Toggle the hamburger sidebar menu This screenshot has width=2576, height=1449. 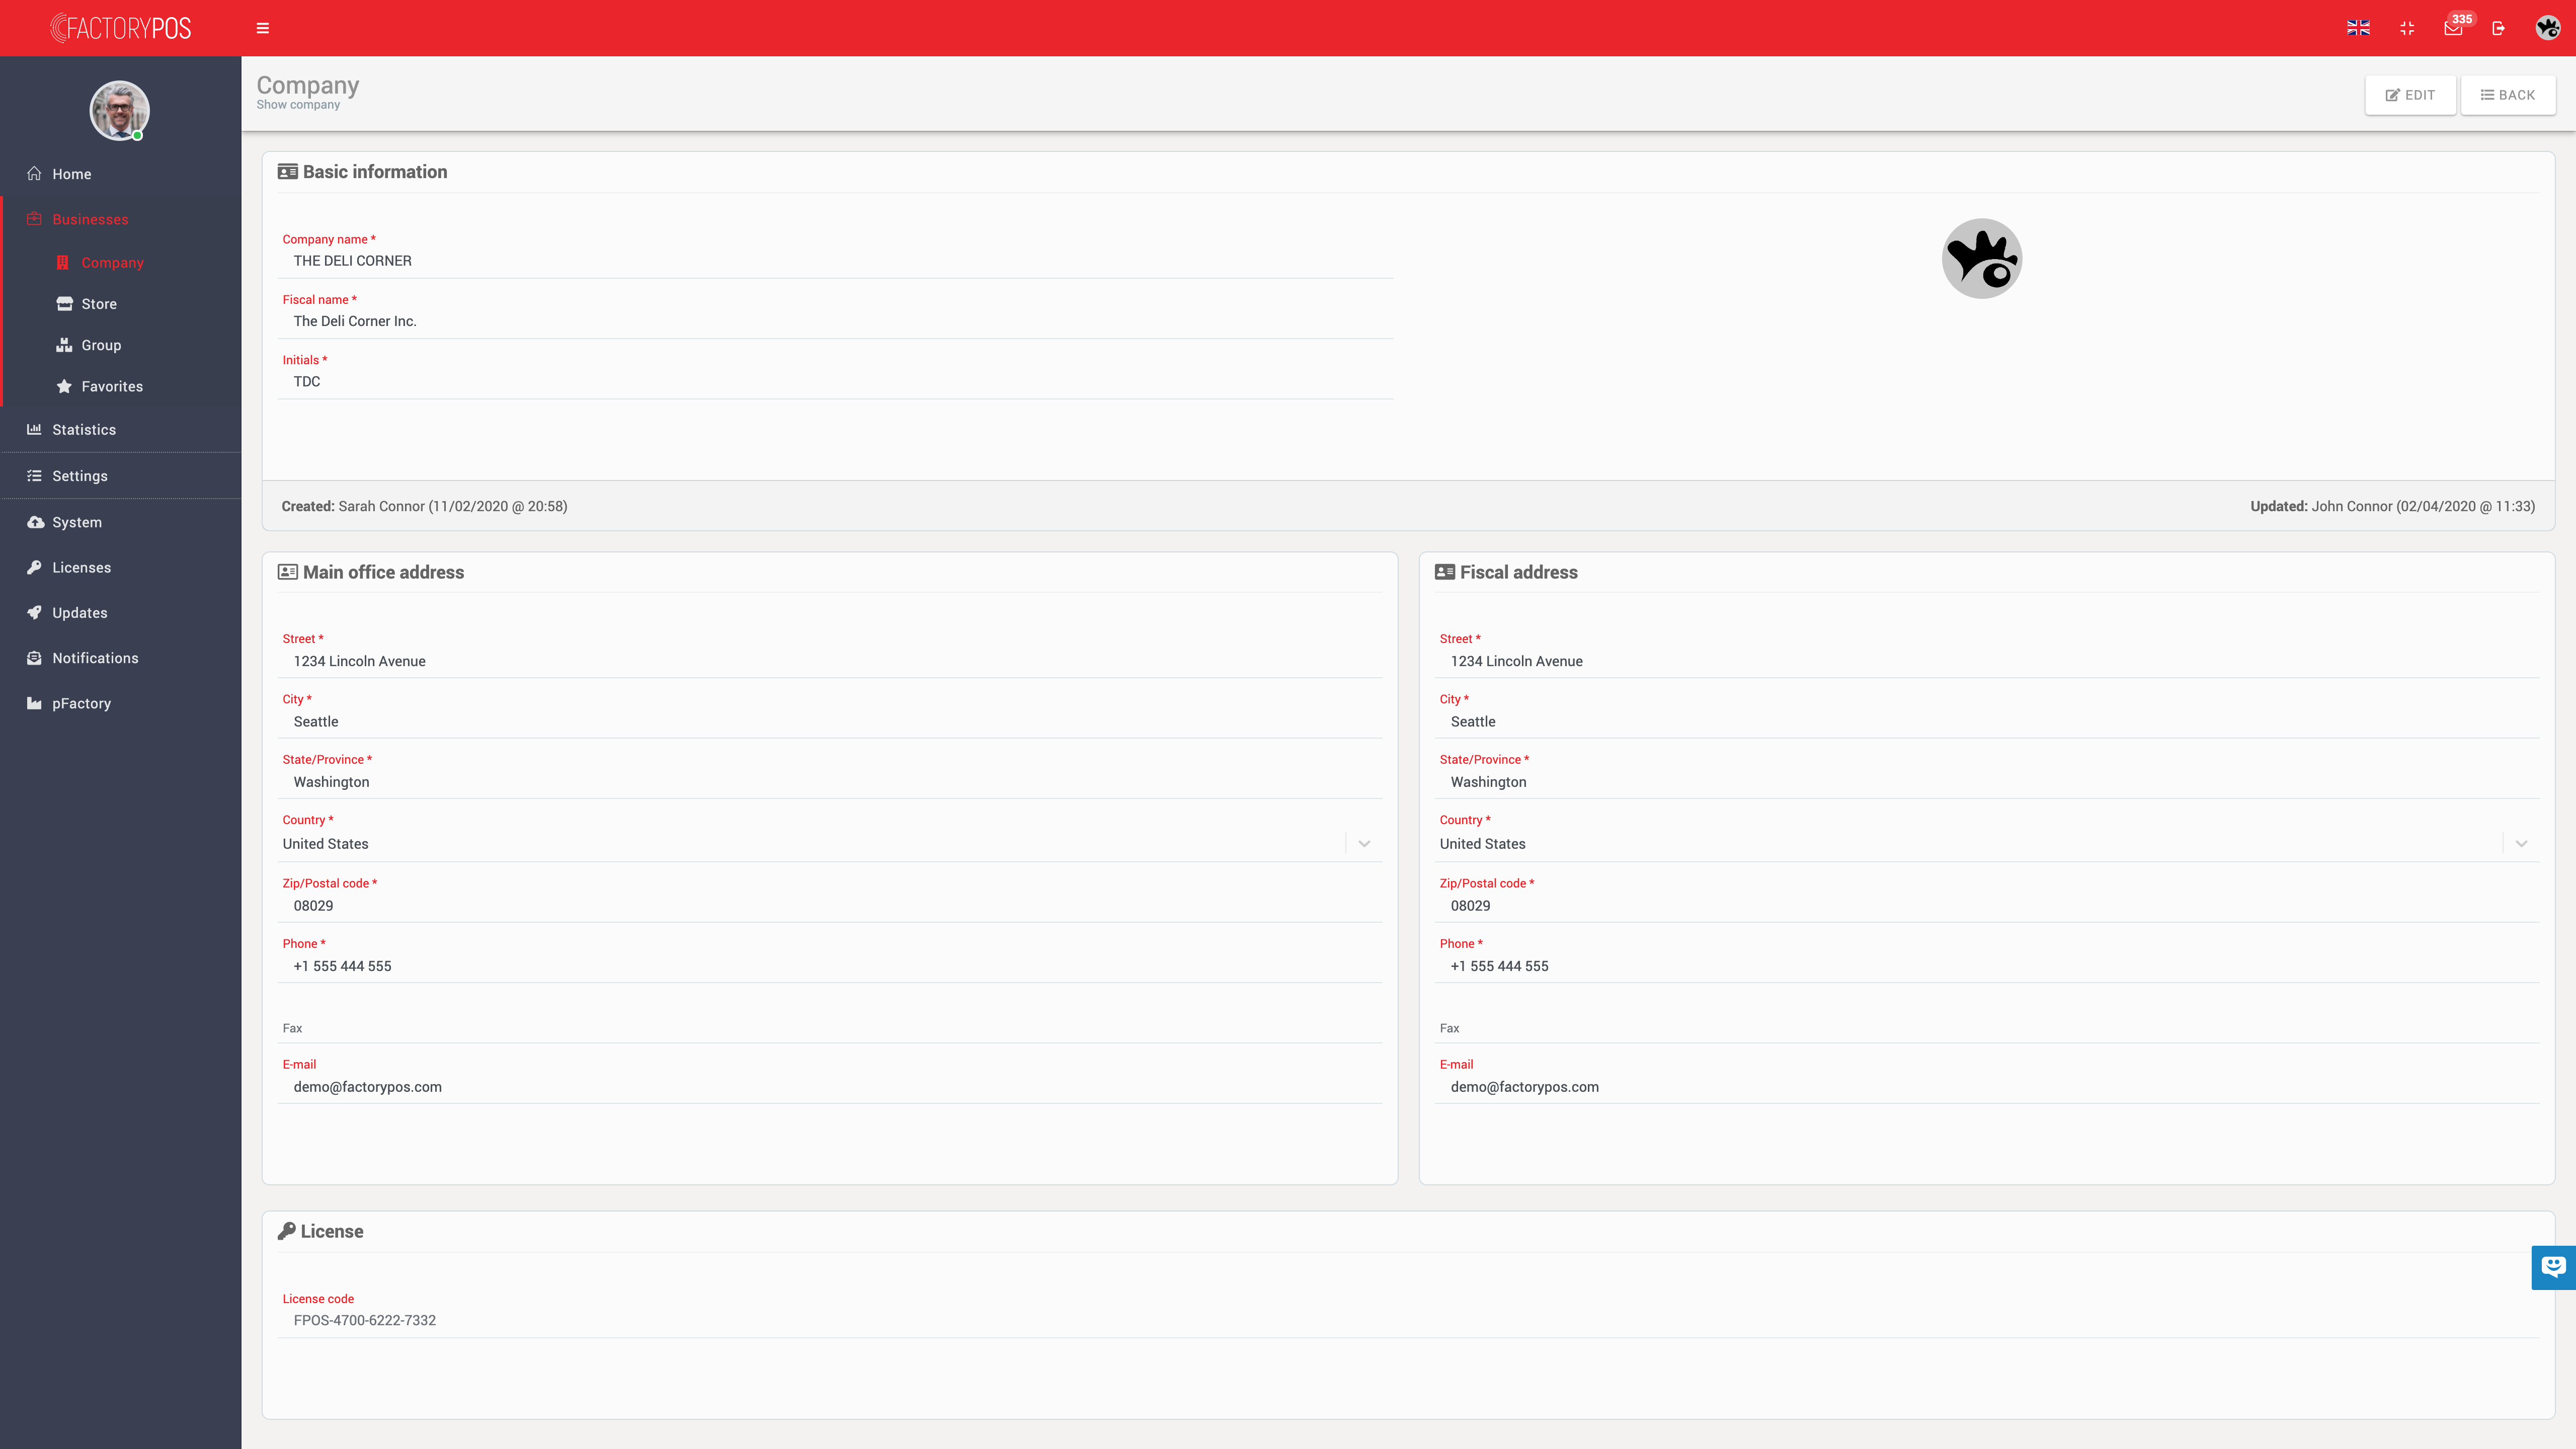263,28
